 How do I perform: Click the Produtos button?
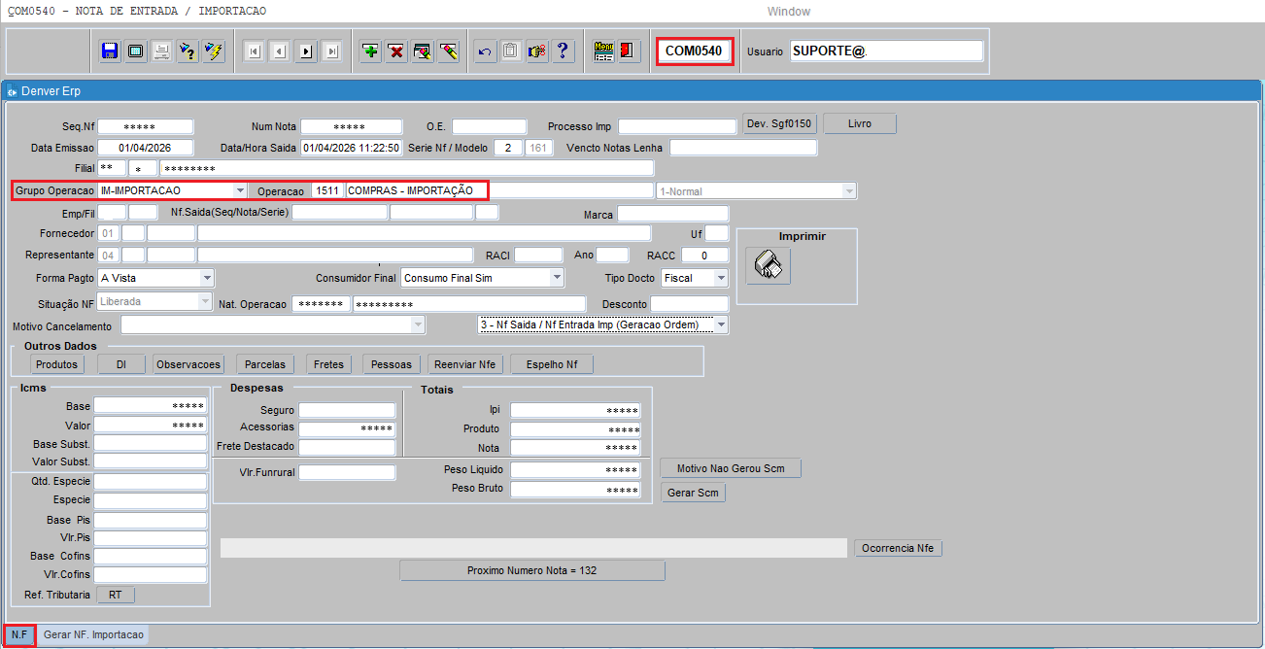(x=56, y=364)
